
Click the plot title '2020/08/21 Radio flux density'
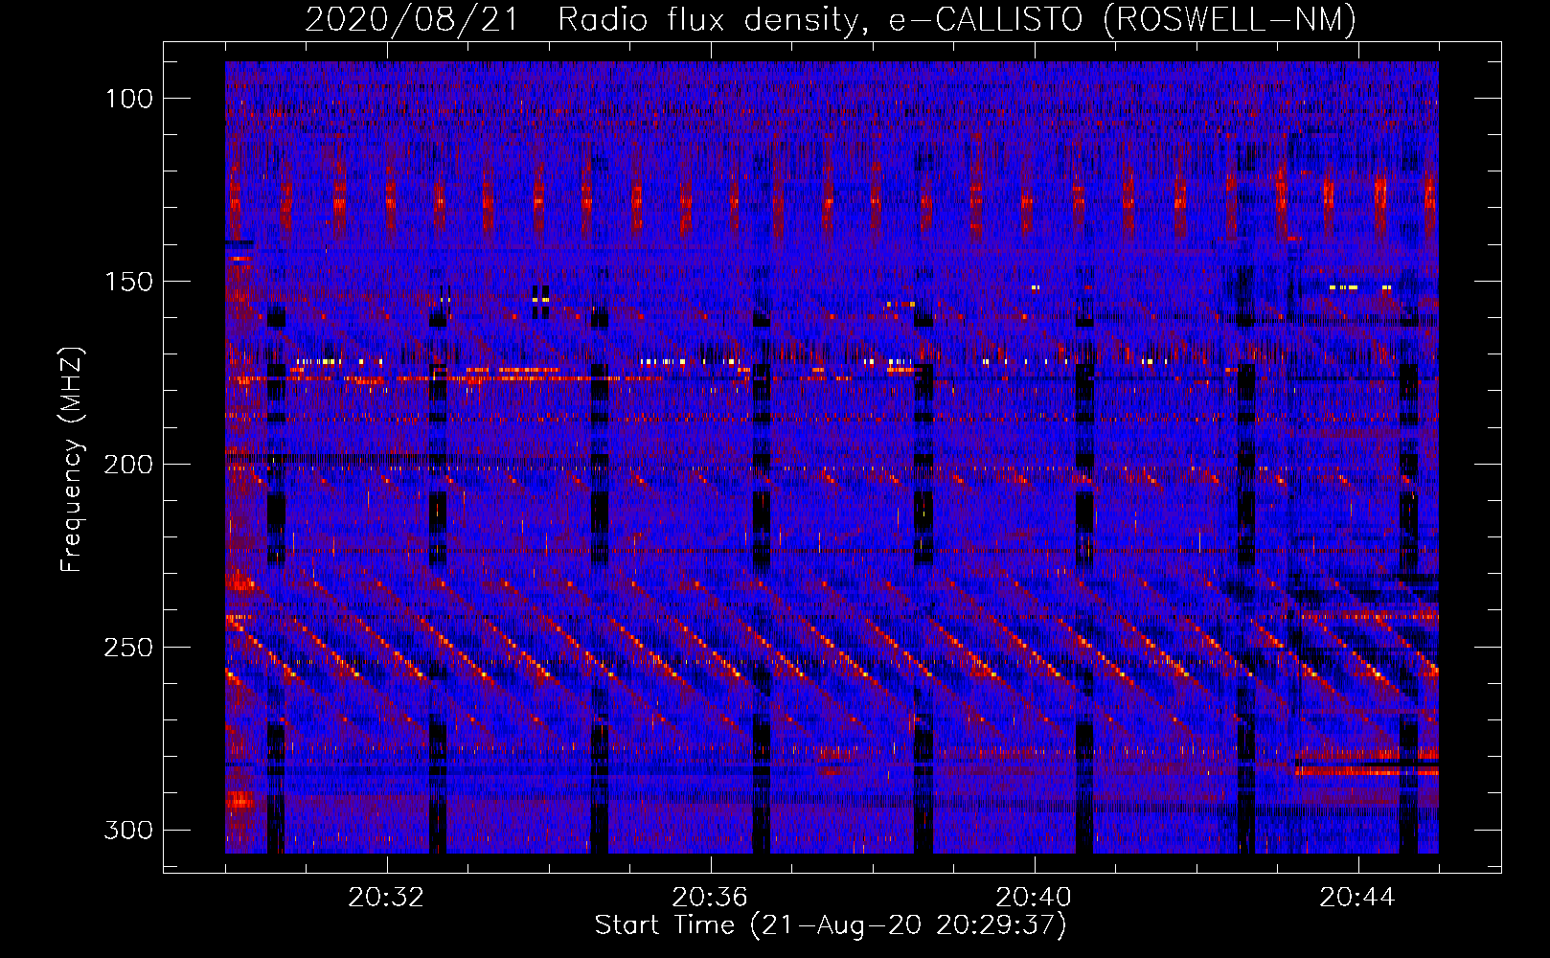pyautogui.click(x=587, y=19)
